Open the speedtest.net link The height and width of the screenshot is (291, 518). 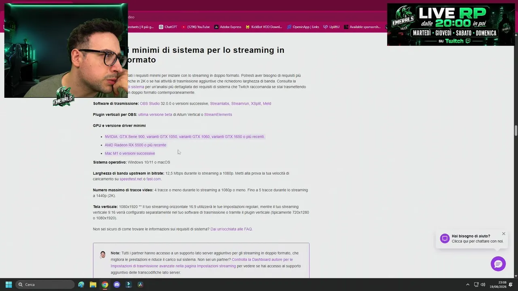(x=131, y=179)
